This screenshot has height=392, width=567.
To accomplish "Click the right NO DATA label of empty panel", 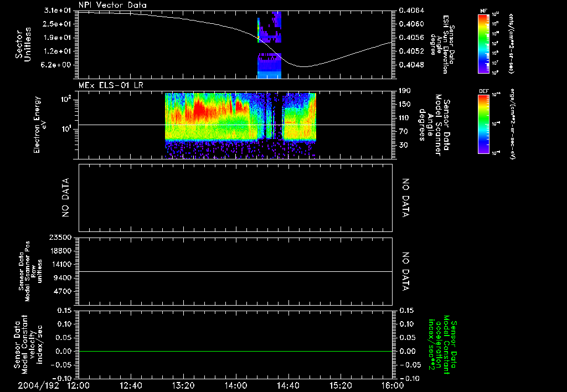I will (x=405, y=198).
